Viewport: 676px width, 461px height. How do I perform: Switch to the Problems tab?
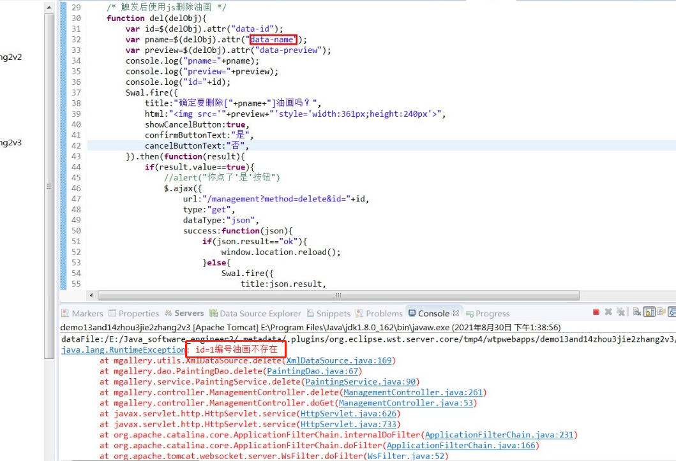tap(379, 313)
